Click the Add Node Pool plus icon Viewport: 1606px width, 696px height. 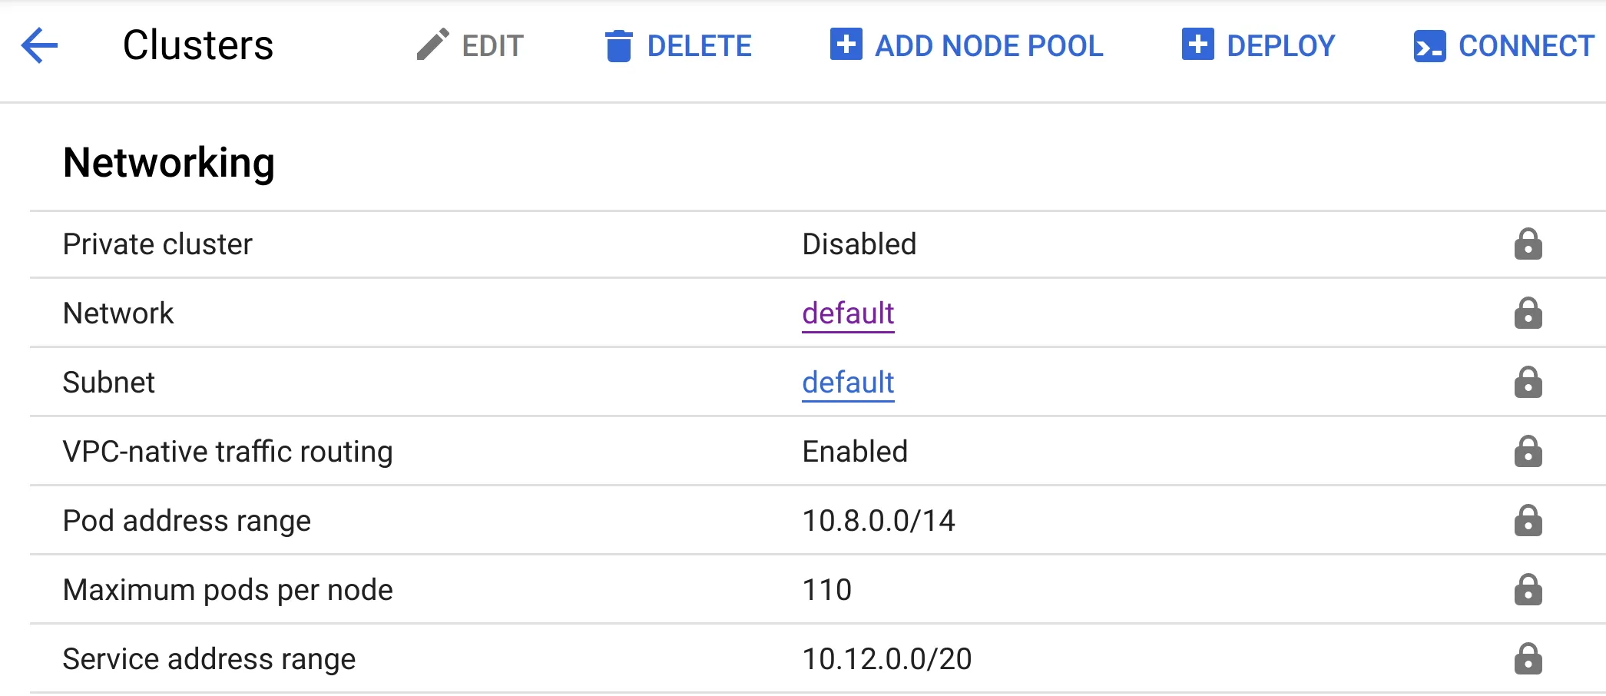tap(846, 44)
